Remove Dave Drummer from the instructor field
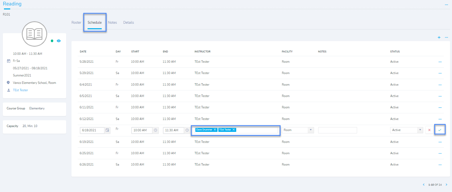This screenshot has height=192, width=452. pos(215,130)
